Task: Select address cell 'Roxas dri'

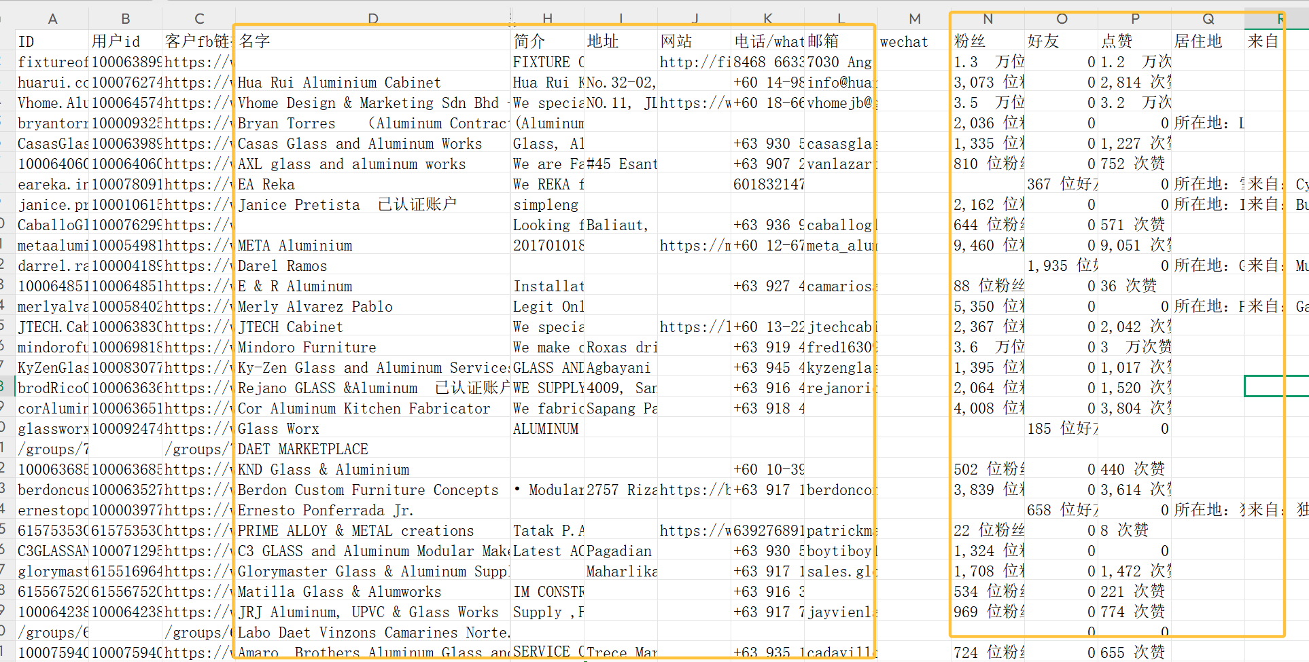Action: [621, 347]
